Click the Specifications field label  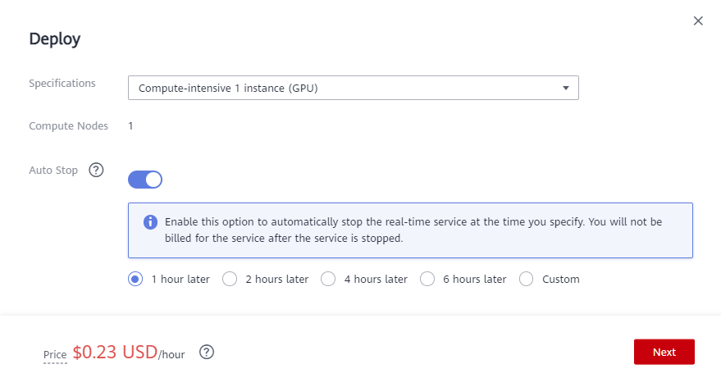click(62, 83)
